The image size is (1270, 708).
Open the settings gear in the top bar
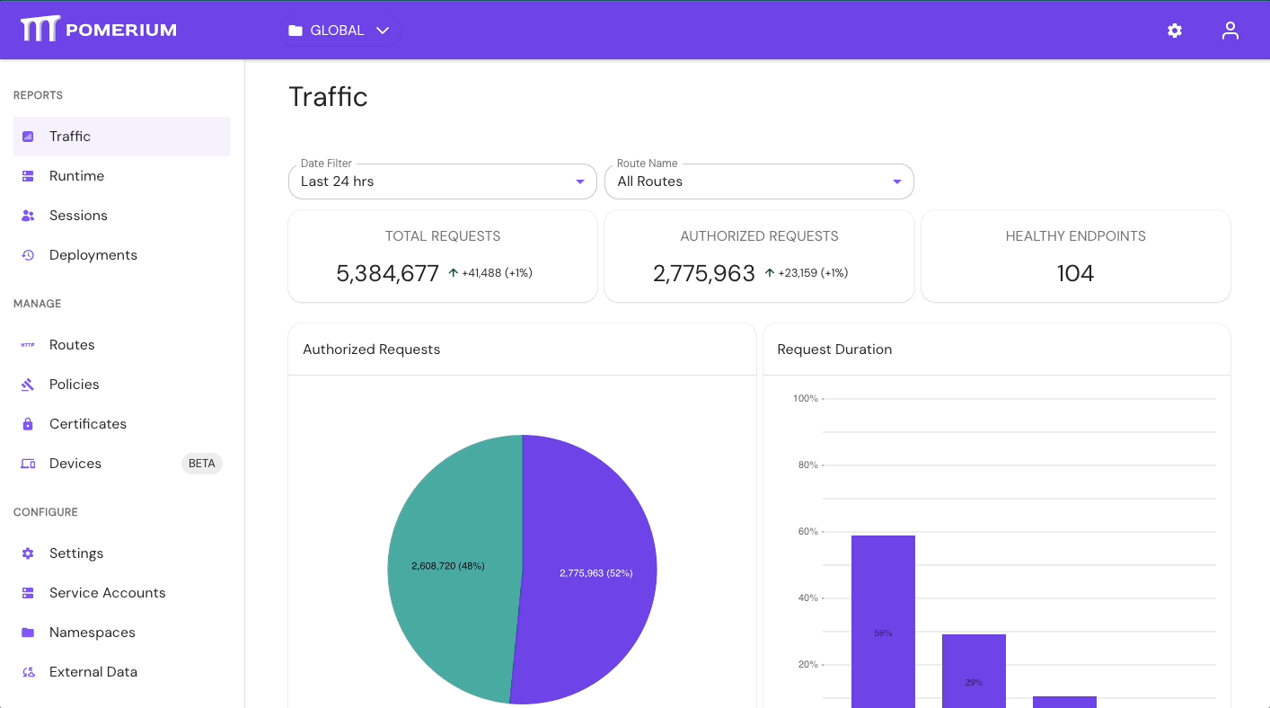click(1174, 30)
